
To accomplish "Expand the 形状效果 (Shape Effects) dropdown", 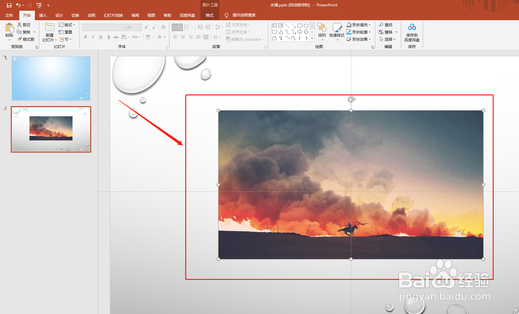I will click(x=359, y=39).
